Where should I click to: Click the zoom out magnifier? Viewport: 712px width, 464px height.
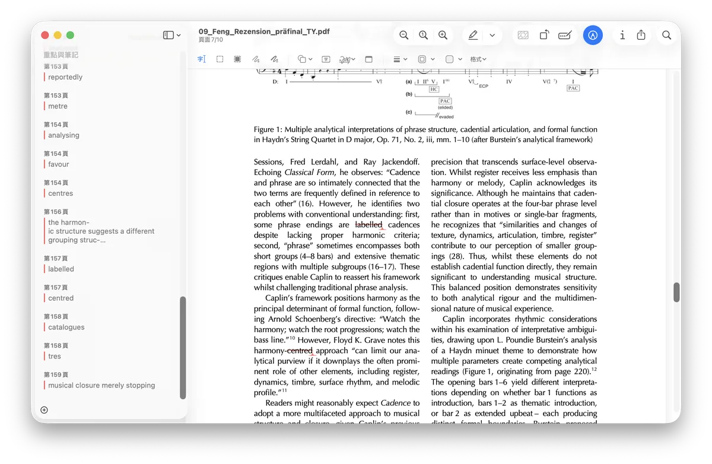(404, 35)
